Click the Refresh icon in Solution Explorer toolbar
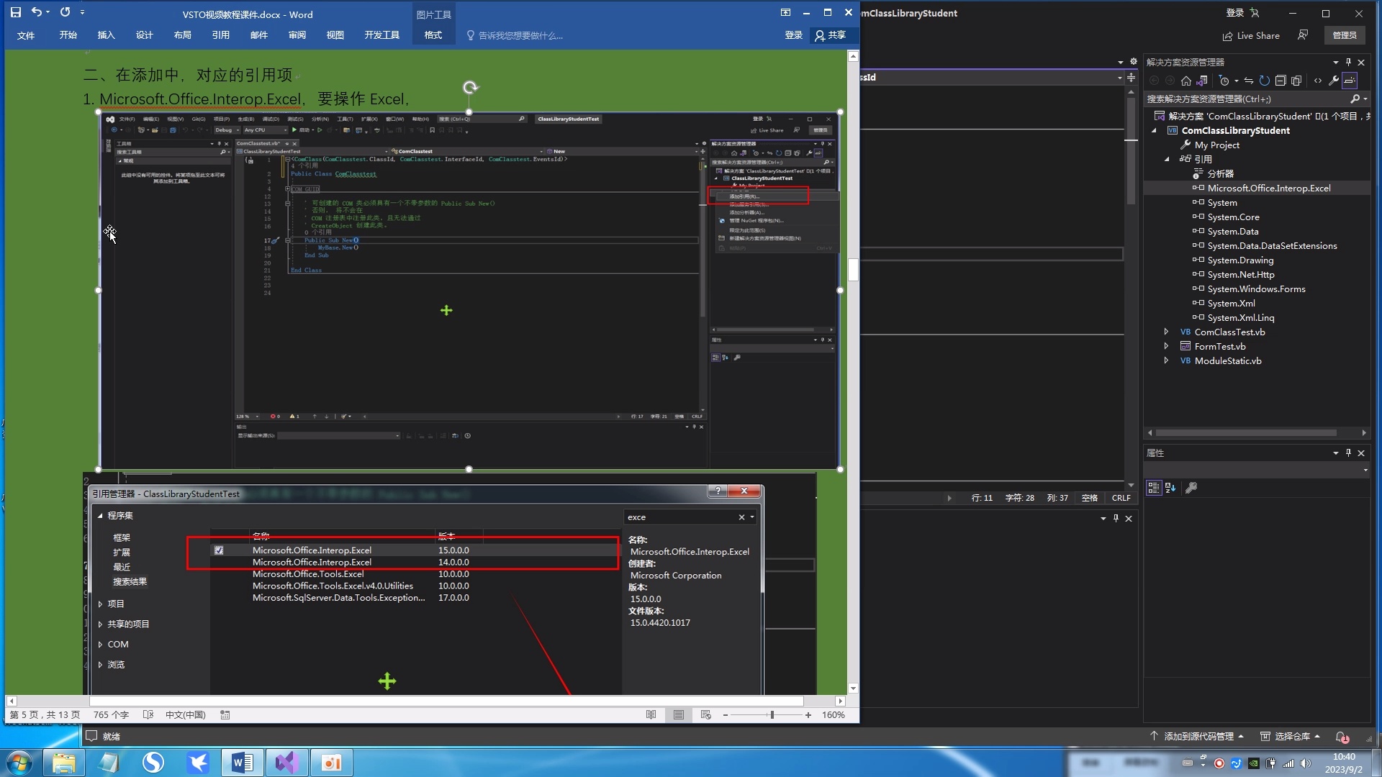The width and height of the screenshot is (1382, 777). 1264,81
